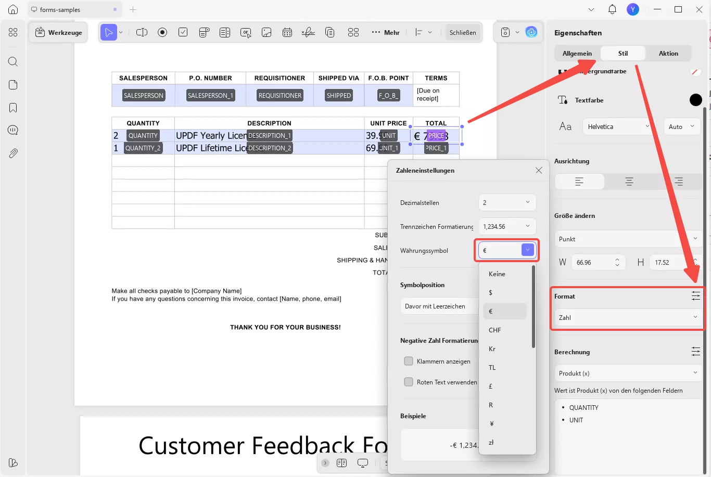Image resolution: width=711 pixels, height=477 pixels.
Task: Open the Werkzeuge button
Action: (59, 32)
